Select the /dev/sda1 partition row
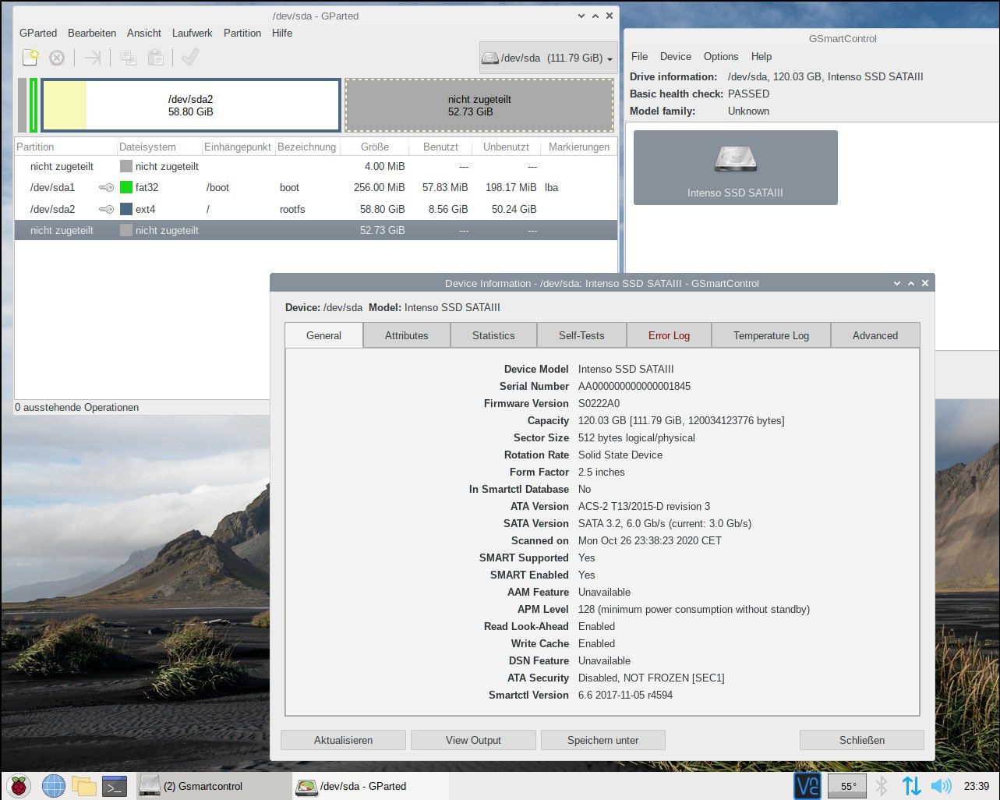Image resolution: width=1000 pixels, height=800 pixels. click(x=316, y=188)
